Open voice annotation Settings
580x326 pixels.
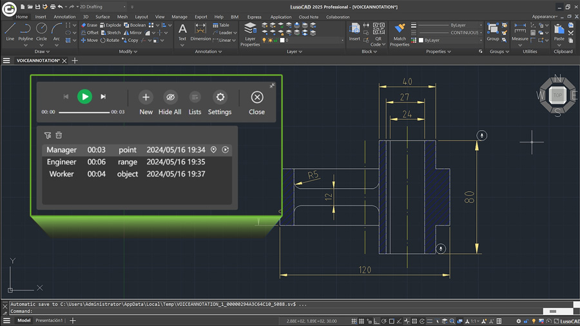coord(220,97)
